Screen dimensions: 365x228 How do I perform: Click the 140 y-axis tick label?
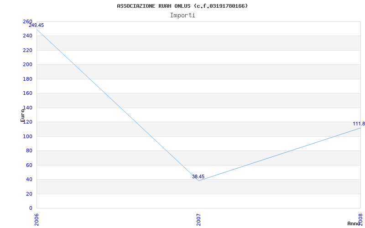coord(27,108)
